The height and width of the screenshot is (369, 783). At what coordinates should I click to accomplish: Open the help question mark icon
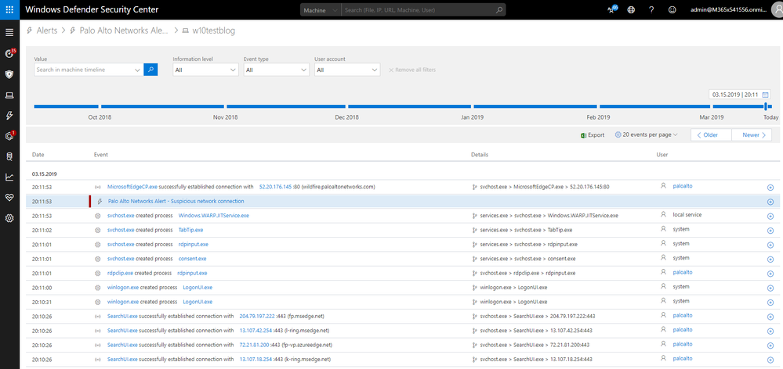tap(651, 10)
